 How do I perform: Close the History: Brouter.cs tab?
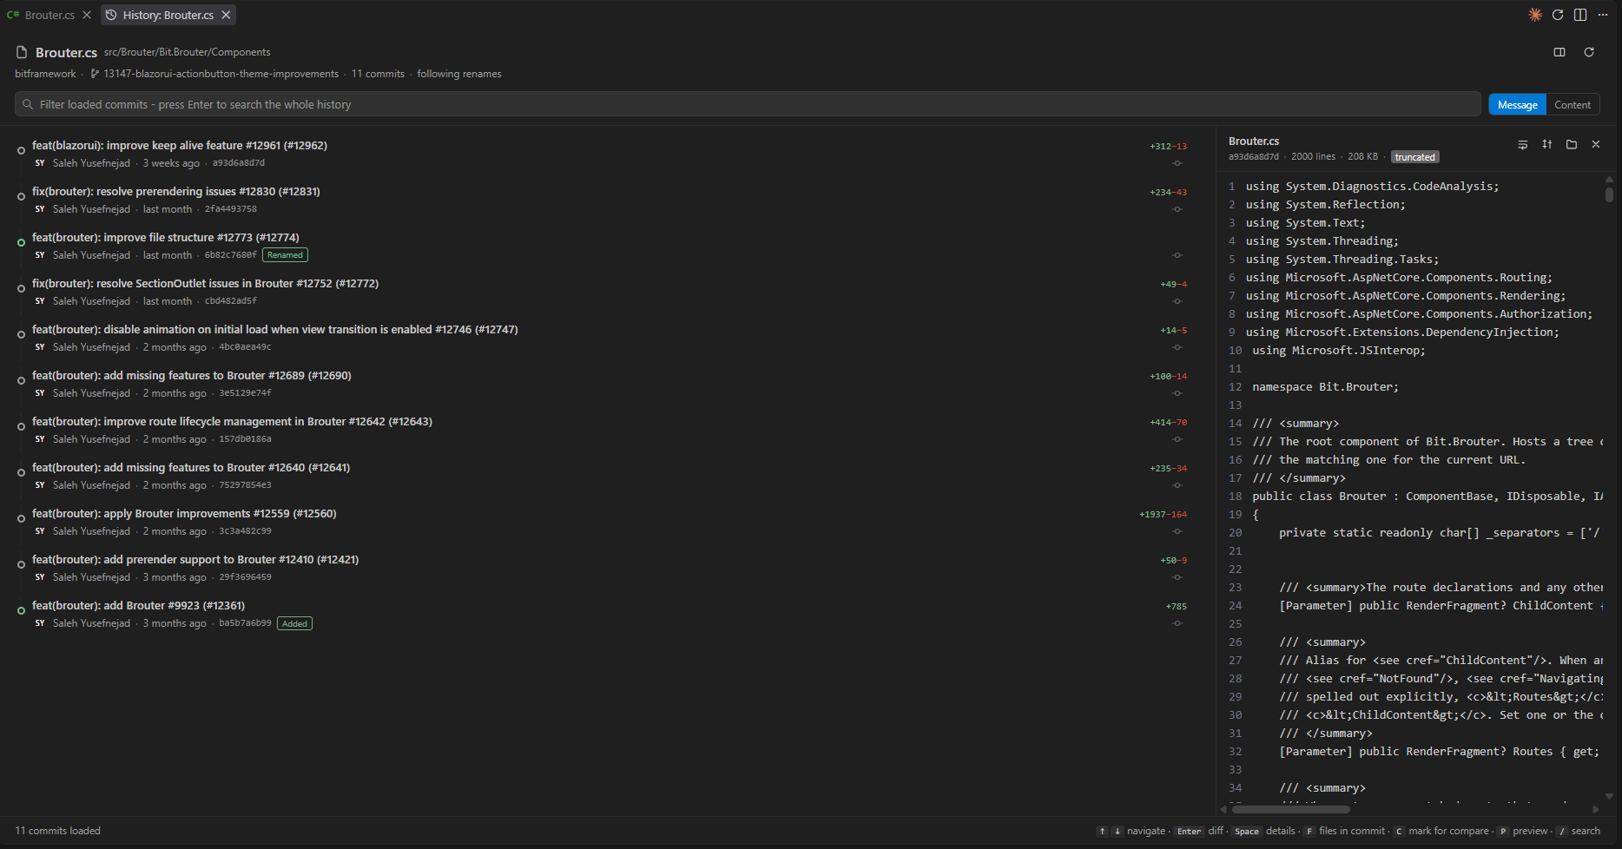tap(226, 15)
